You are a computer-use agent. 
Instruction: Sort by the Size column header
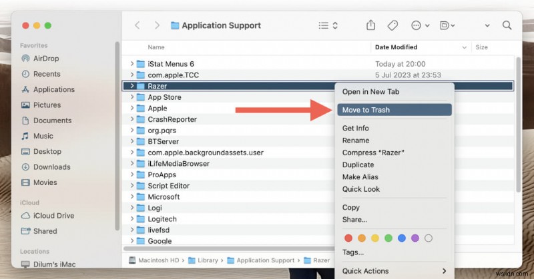(481, 47)
